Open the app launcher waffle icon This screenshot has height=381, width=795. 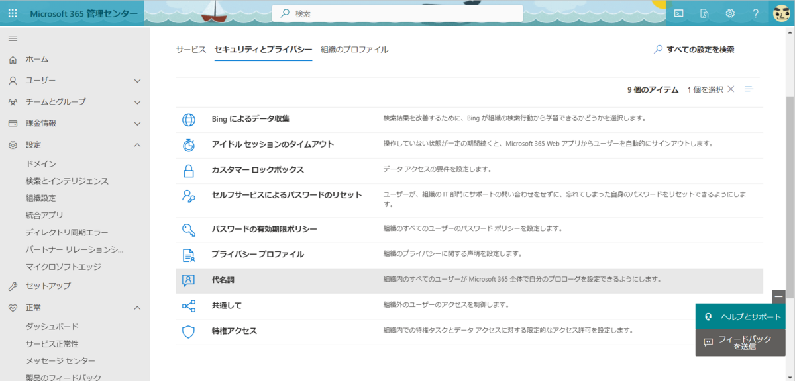coord(13,13)
